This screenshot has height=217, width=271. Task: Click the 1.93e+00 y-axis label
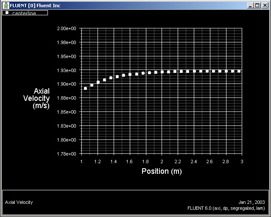tap(67, 70)
